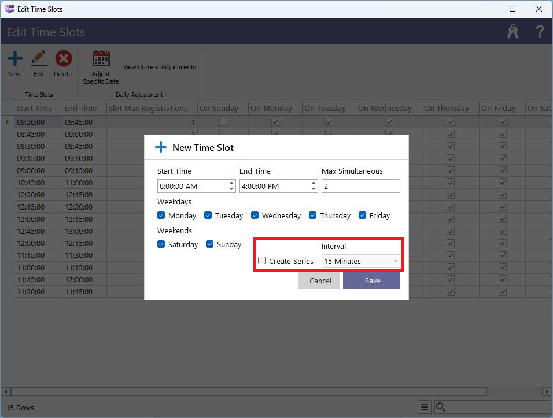553x418 pixels.
Task: Click the row indicator arrow for first row
Action: pyautogui.click(x=8, y=122)
